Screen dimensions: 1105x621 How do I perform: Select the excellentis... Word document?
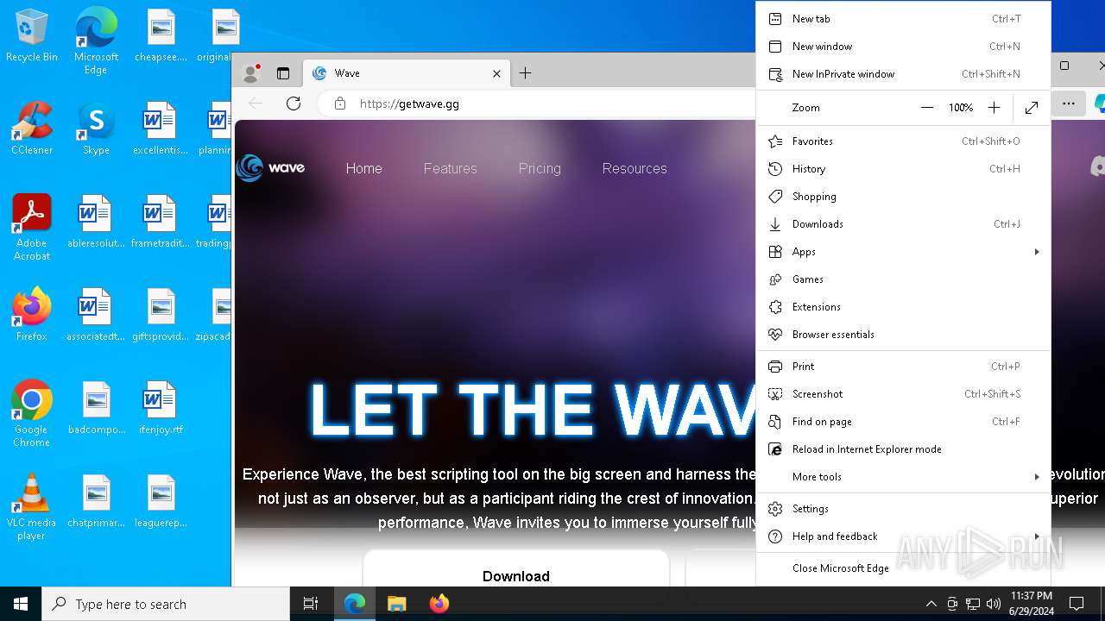pos(161,129)
